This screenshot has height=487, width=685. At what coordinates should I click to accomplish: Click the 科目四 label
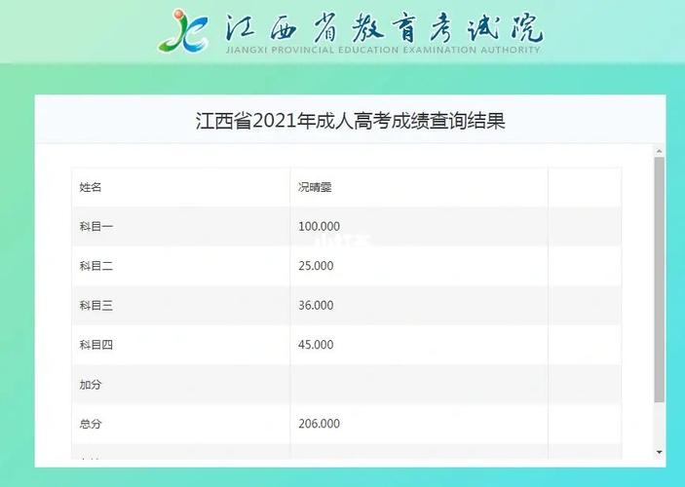coord(96,345)
